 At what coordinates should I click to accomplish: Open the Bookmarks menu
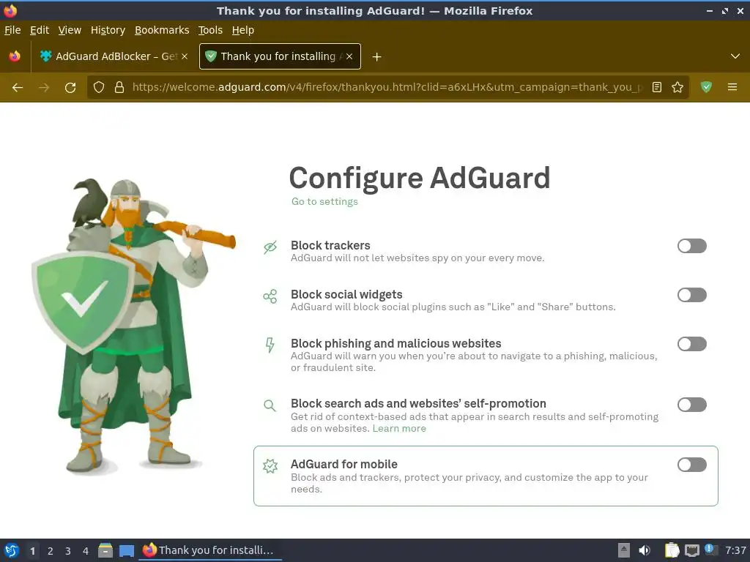click(162, 30)
